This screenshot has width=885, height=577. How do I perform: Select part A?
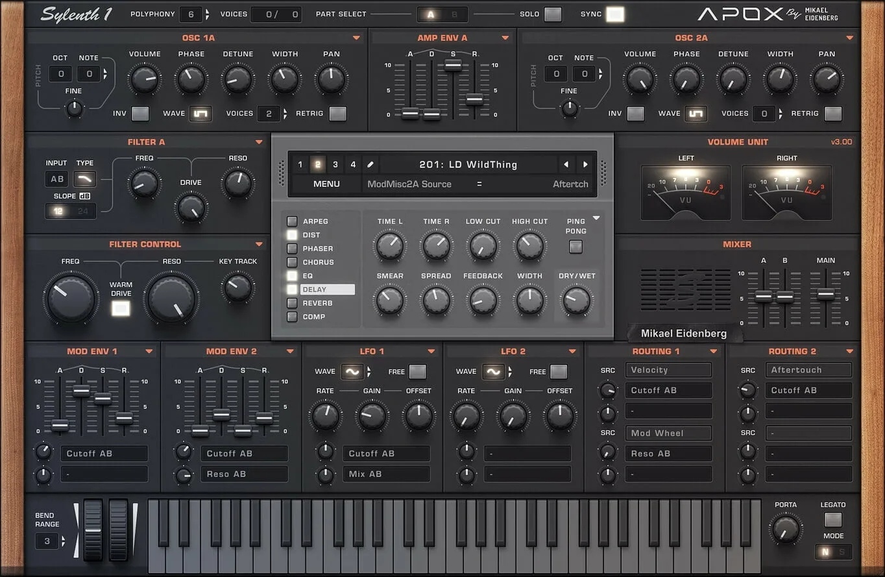point(431,14)
